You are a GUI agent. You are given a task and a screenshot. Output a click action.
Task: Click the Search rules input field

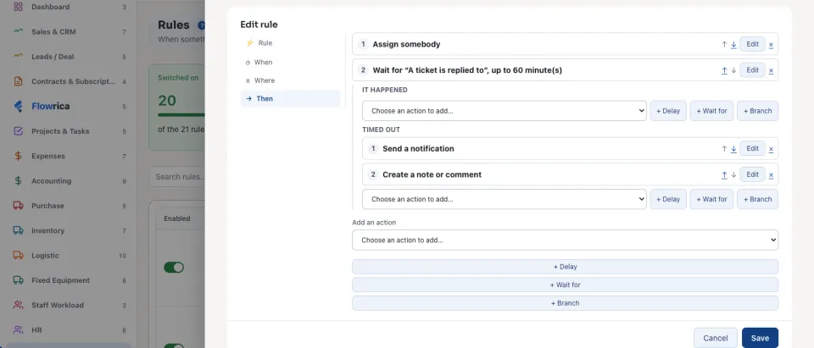(177, 177)
